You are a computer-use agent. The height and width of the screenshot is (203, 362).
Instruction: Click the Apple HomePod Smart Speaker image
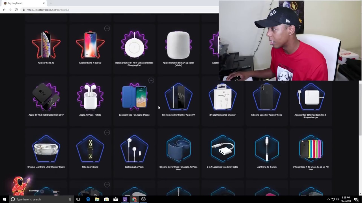pos(178,45)
